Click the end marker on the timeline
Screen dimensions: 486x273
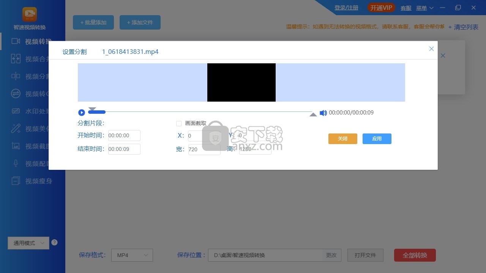click(313, 115)
